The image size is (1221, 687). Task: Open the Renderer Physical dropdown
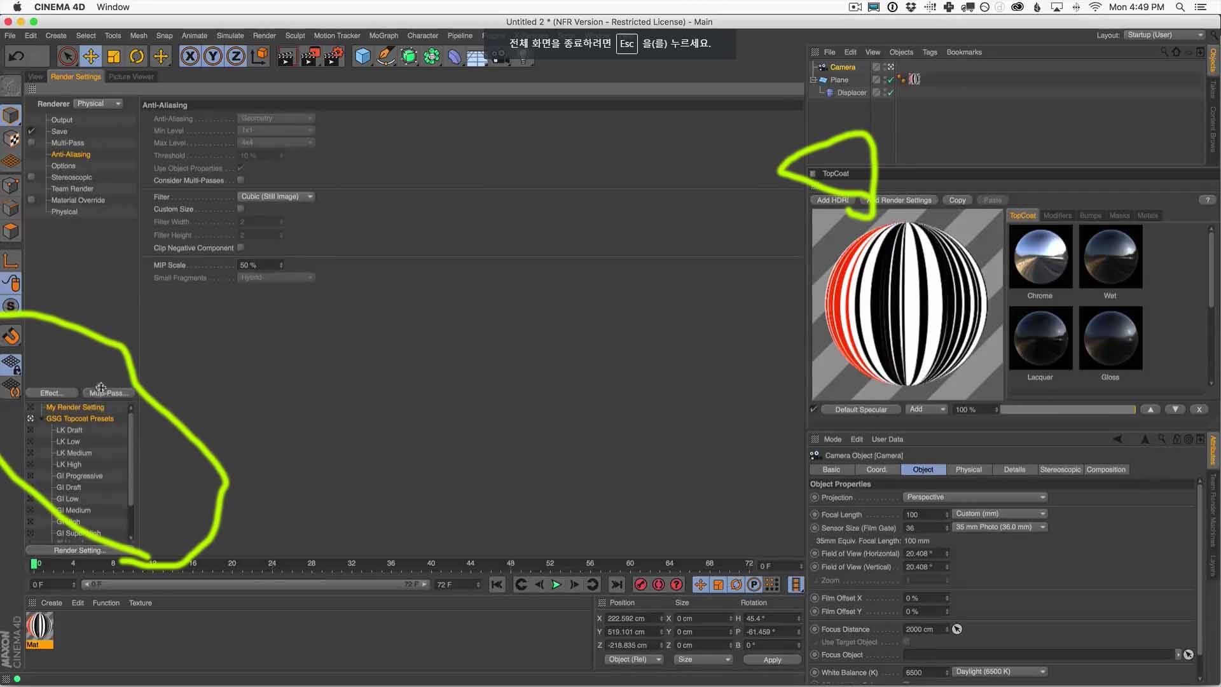[98, 104]
